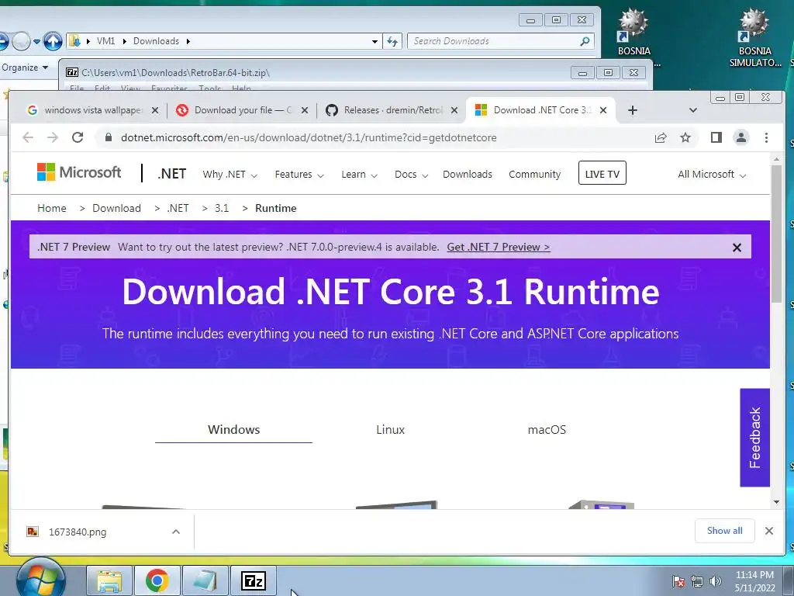Click the Microsoft logo
This screenshot has width=794, height=596.
[79, 172]
